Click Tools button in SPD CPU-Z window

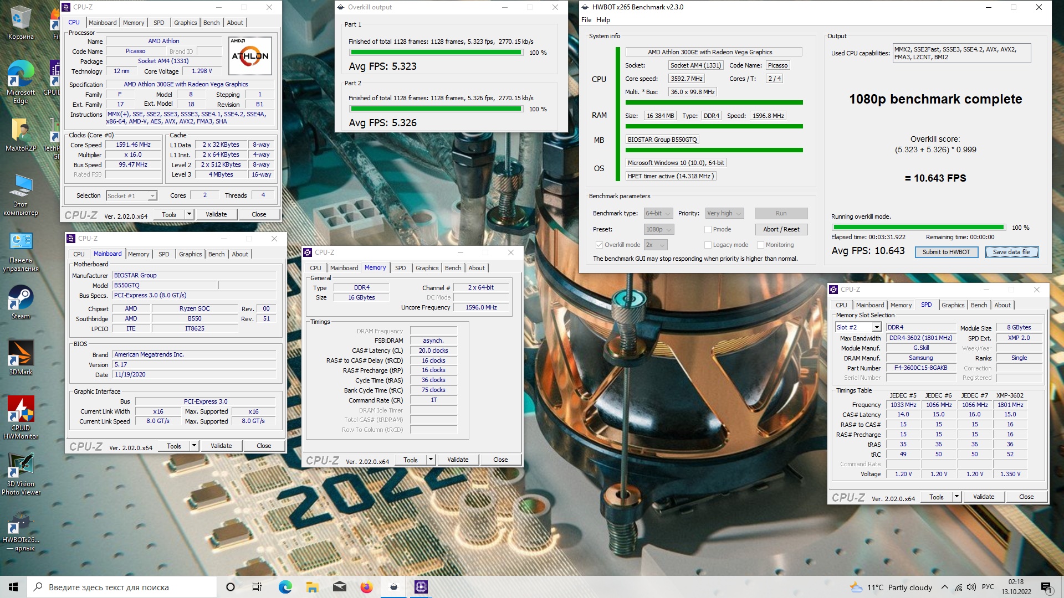coord(937,497)
